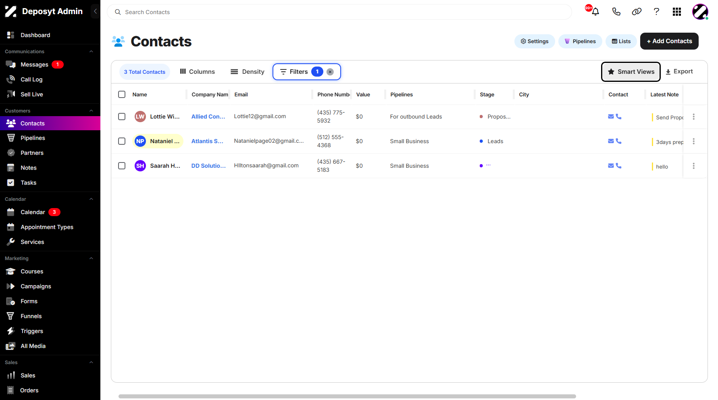Viewport: 718px width, 400px height.
Task: Select the Lottie Wi... row checkbox
Action: pos(122,117)
